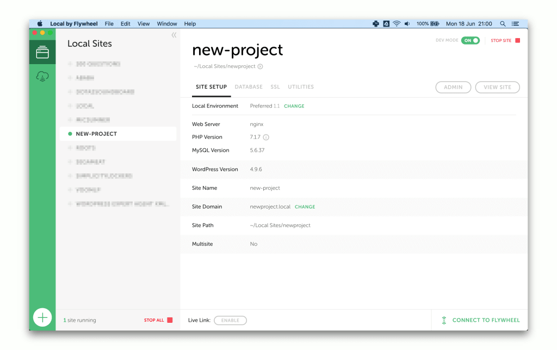Open the Local by Flywheel app menu
Viewport: 557px width, 350px height.
[74, 24]
